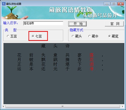Click the horizontal scrollbar left arrow
The height and width of the screenshot is (110, 126).
pos(3,106)
